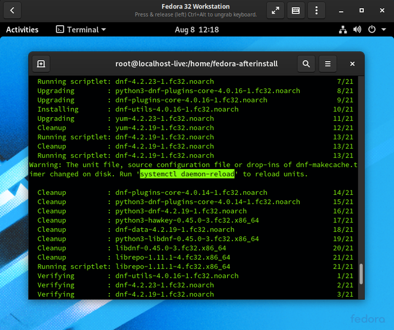Minimize the VM viewer window
Screen dimensions: 394x330
(x=341, y=10)
